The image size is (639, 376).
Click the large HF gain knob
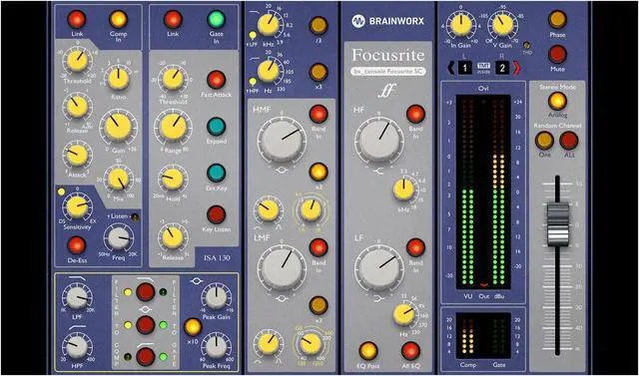[379, 141]
